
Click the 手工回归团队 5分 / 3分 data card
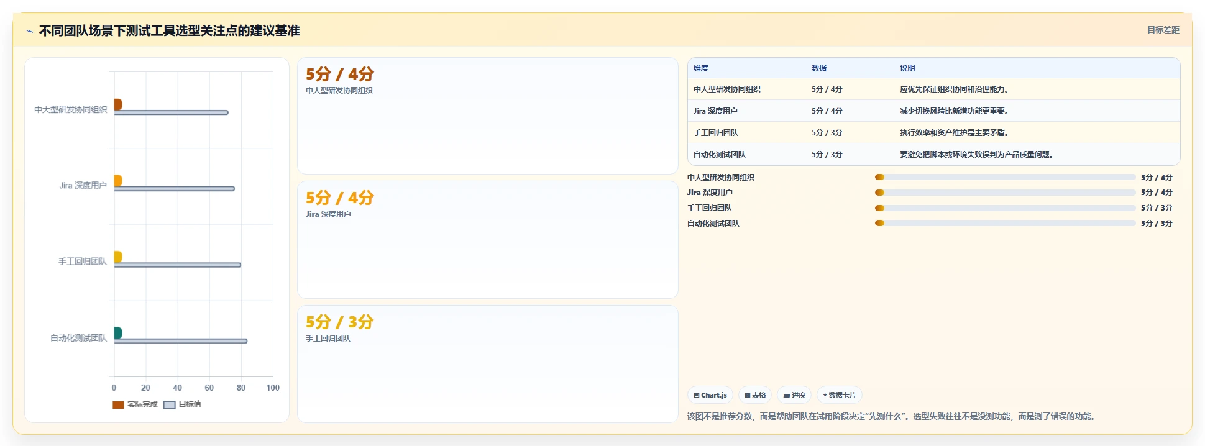[x=488, y=364]
